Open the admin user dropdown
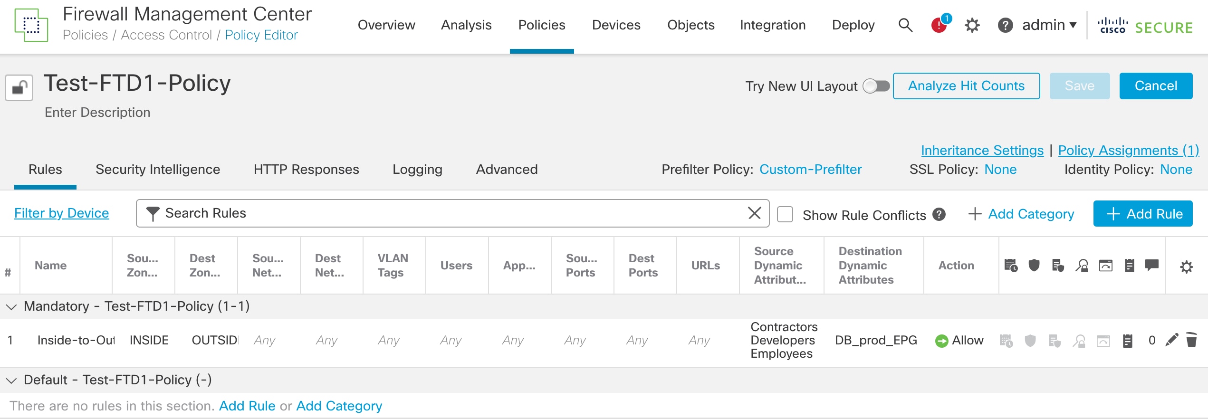1208x419 pixels. (1049, 25)
